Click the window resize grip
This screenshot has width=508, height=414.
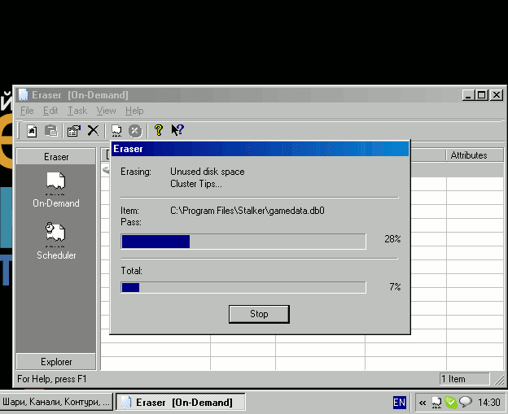[500, 379]
